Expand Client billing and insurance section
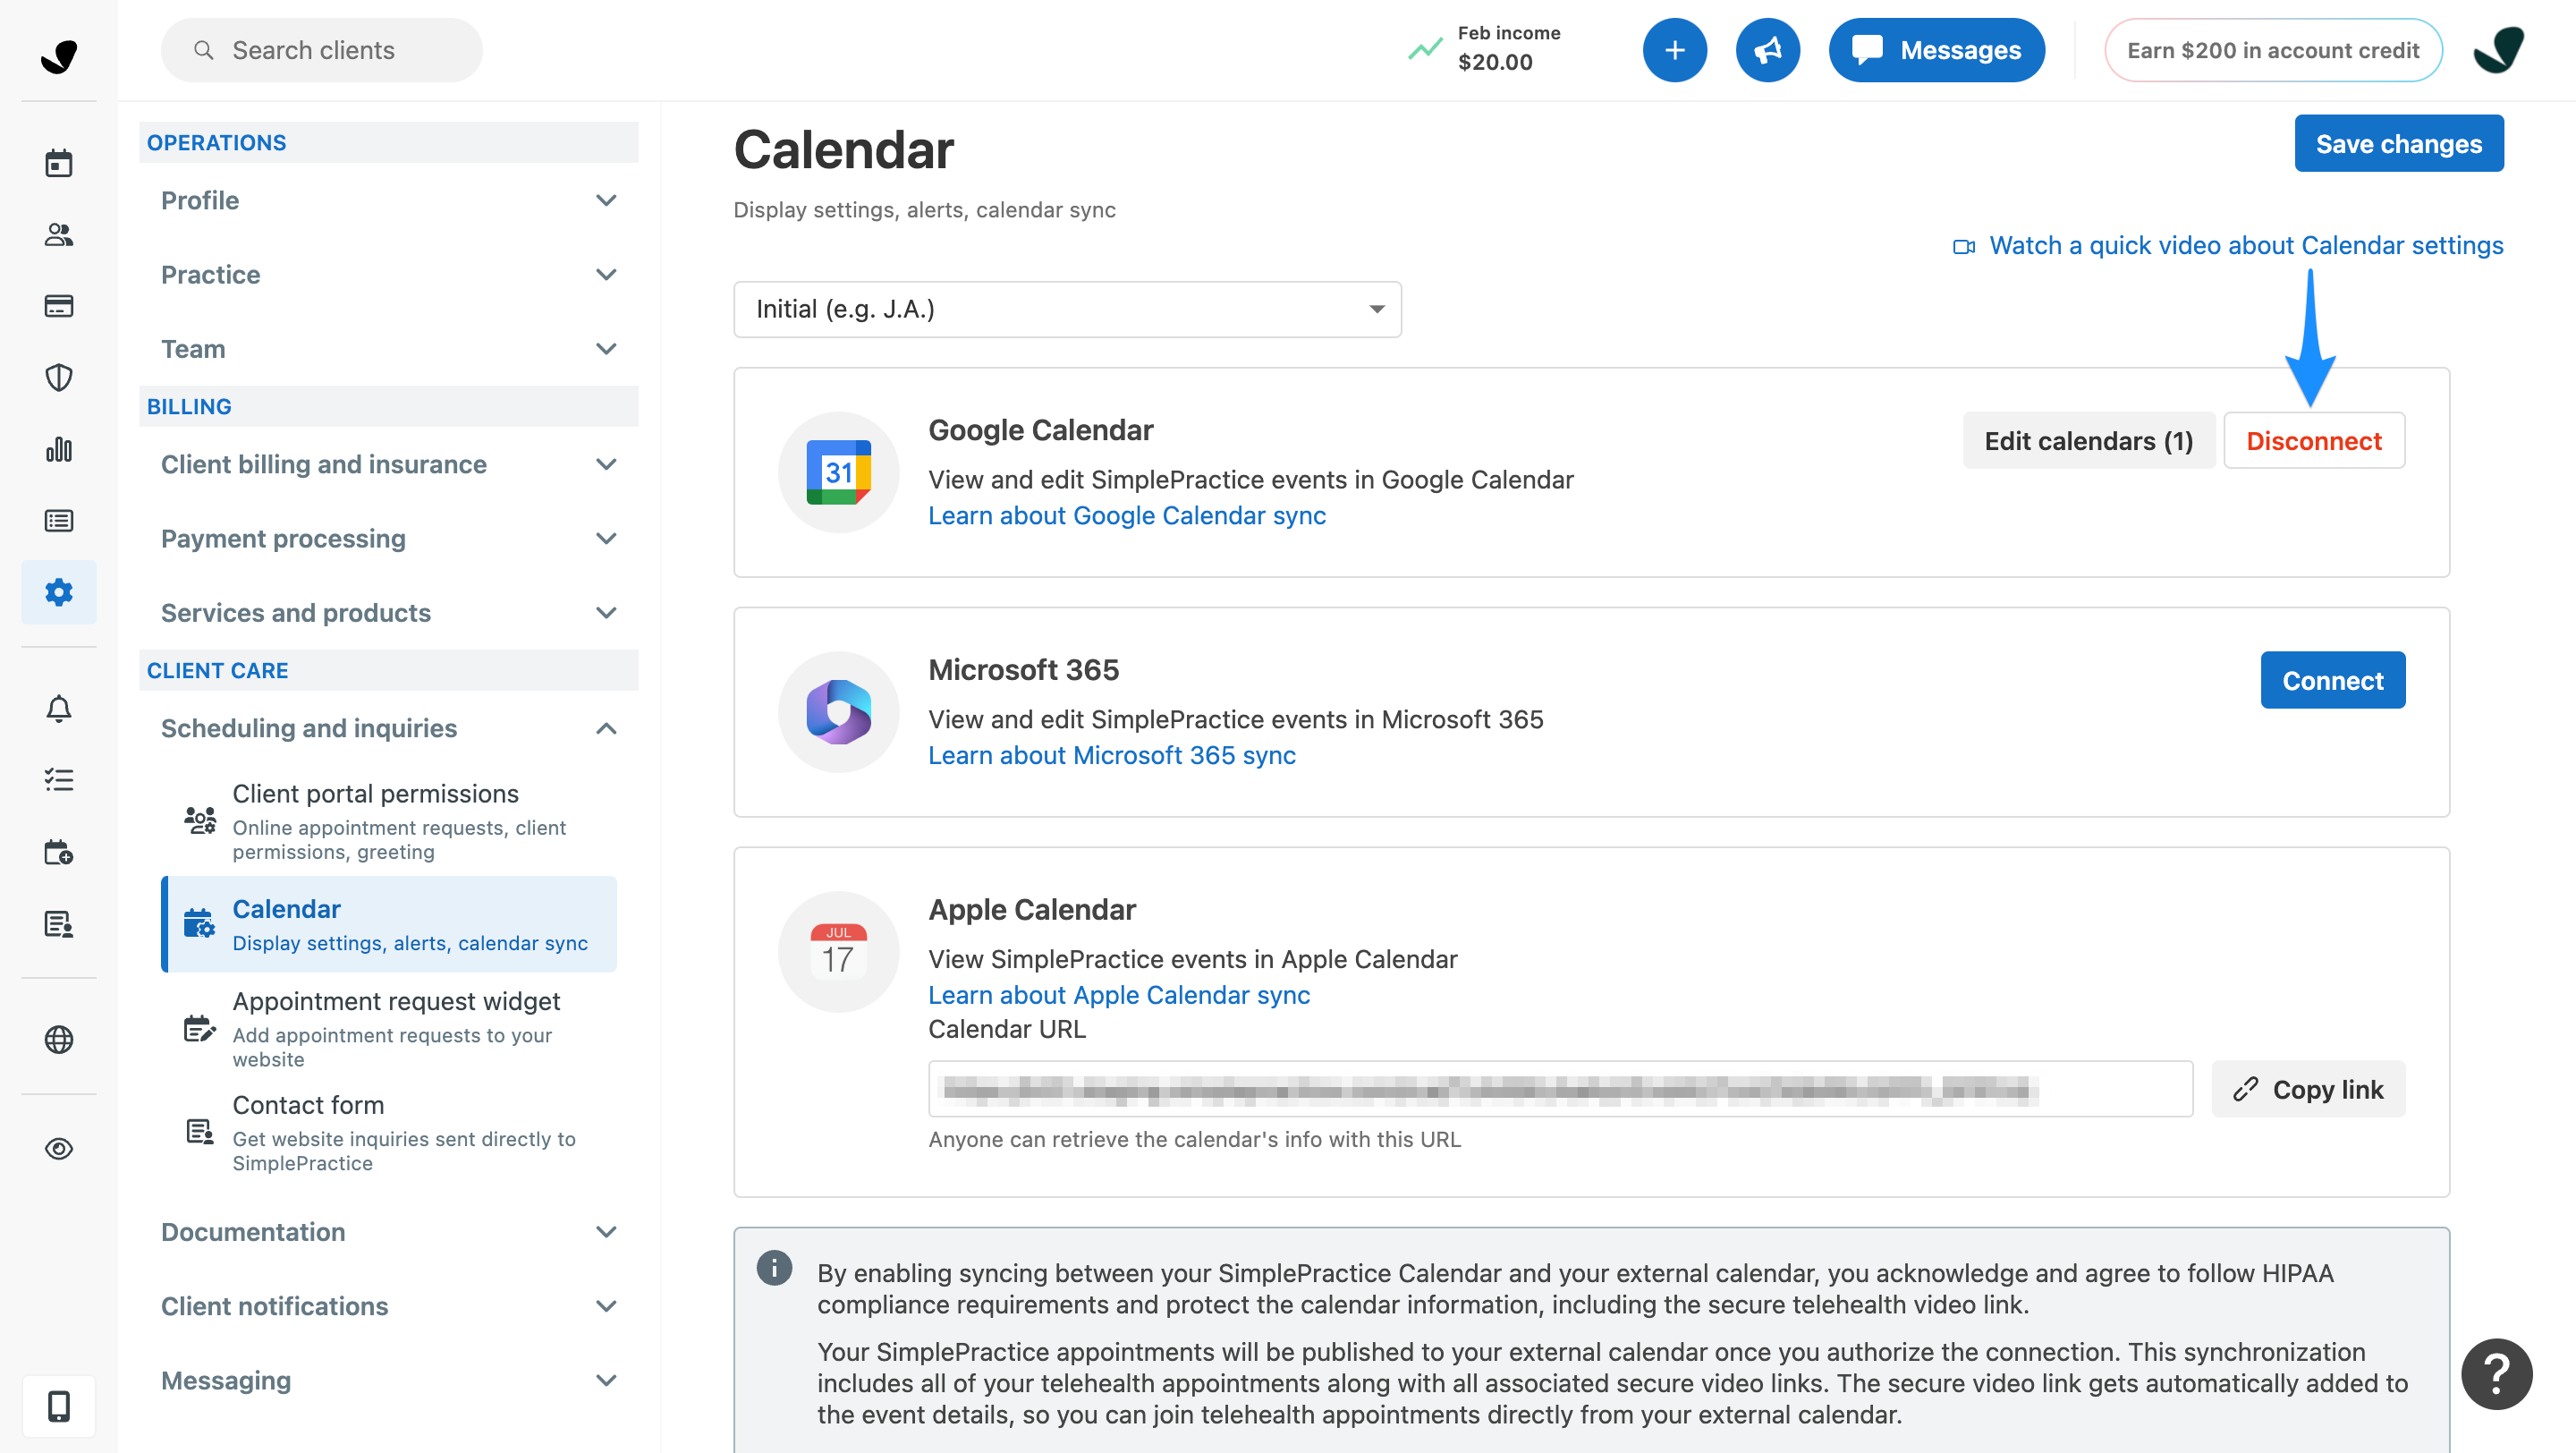The width and height of the screenshot is (2576, 1453). pos(388,465)
